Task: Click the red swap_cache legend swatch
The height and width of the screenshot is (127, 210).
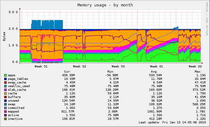Action: pyautogui.click(x=5, y=83)
